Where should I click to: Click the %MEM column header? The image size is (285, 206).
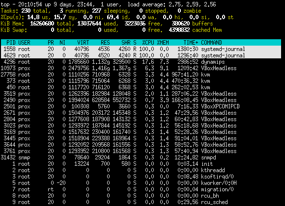(x=163, y=43)
